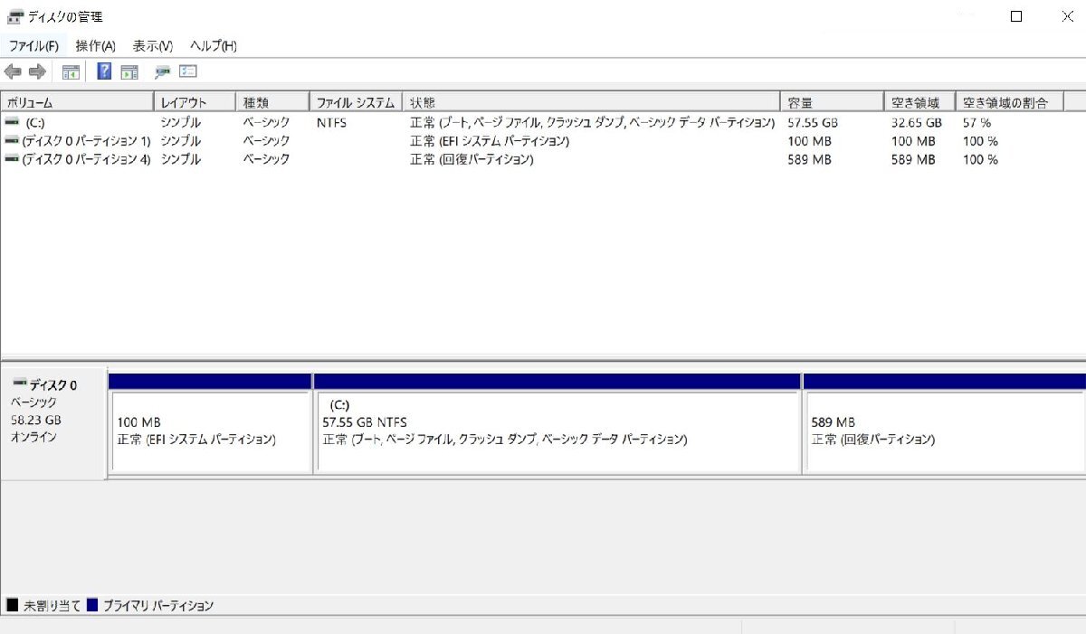Close the Disk Management window
Screen dimensions: 1086x634
(1066, 16)
